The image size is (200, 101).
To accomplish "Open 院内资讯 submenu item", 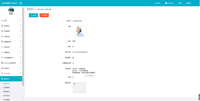I will 7,96.
